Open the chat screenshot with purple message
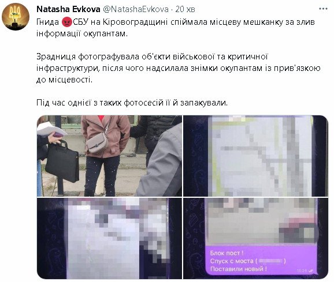 [255, 238]
